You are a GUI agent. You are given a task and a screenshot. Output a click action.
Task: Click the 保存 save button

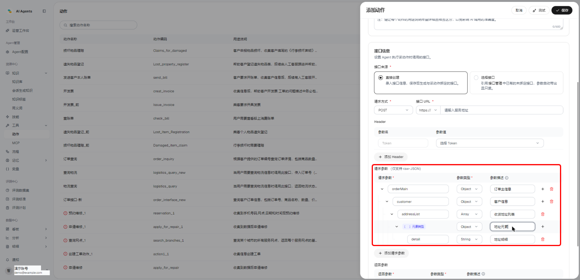pyautogui.click(x=562, y=10)
